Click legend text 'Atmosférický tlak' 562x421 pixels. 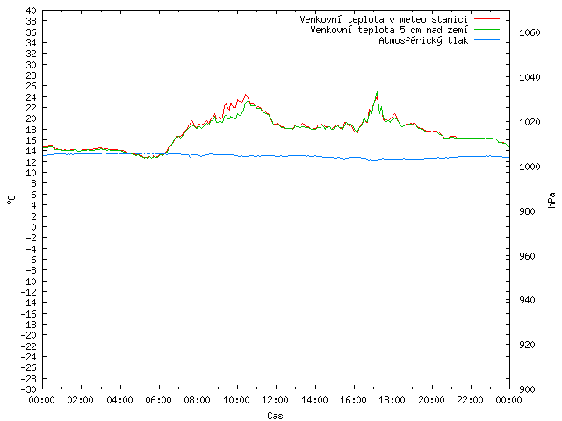point(423,40)
